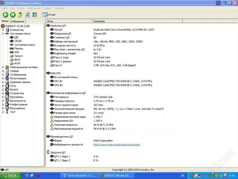
Task: Open the Отчёт menu in the menu bar
Action: click(21, 8)
